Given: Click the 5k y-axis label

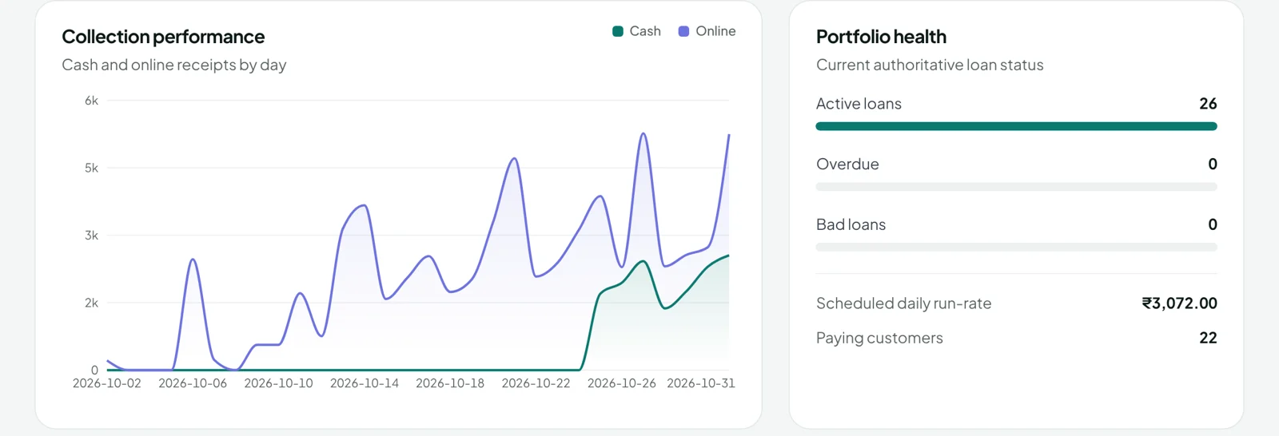Looking at the screenshot, I should point(91,168).
